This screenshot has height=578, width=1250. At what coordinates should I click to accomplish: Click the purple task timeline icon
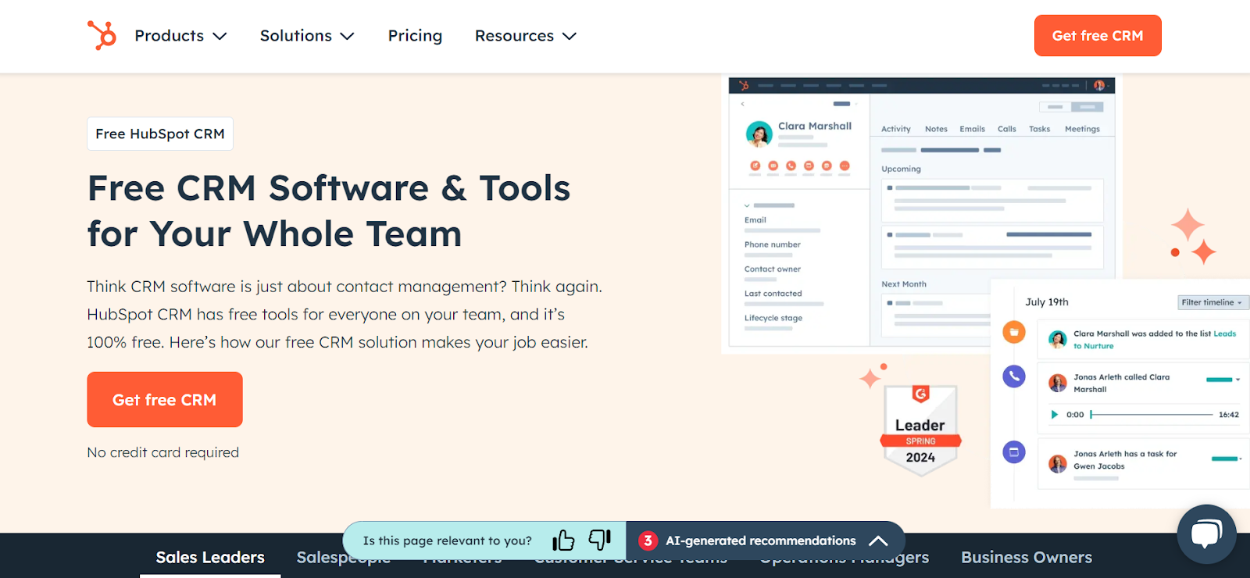[x=1014, y=451]
